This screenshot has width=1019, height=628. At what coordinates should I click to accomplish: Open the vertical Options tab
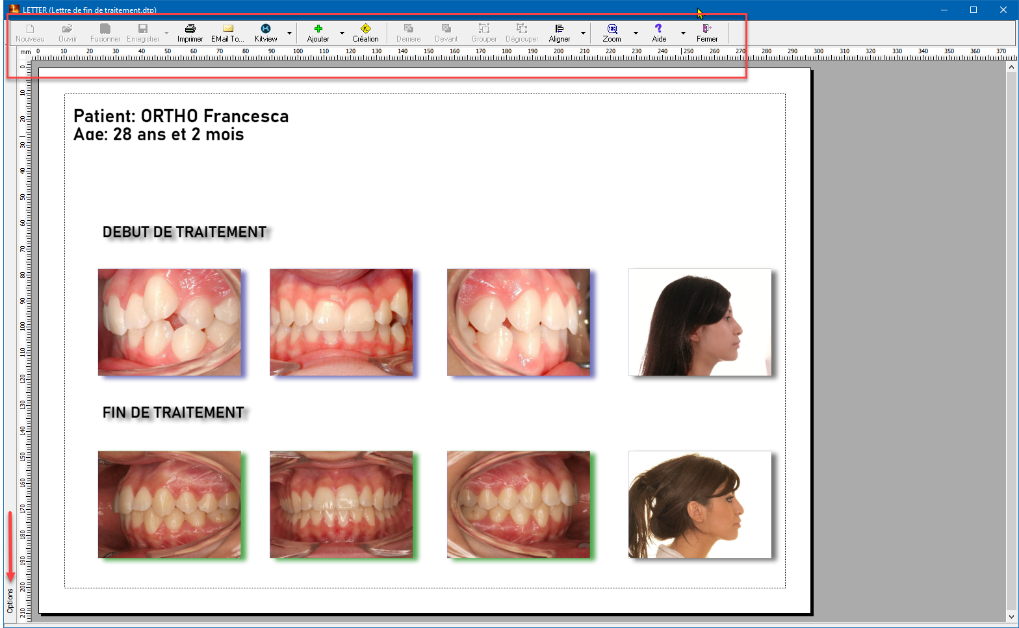[x=10, y=601]
